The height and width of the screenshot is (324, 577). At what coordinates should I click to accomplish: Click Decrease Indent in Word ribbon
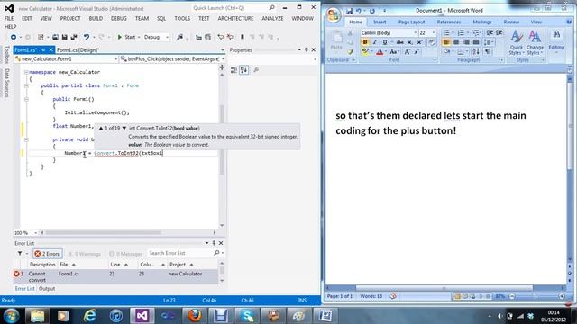pyautogui.click(x=490, y=33)
